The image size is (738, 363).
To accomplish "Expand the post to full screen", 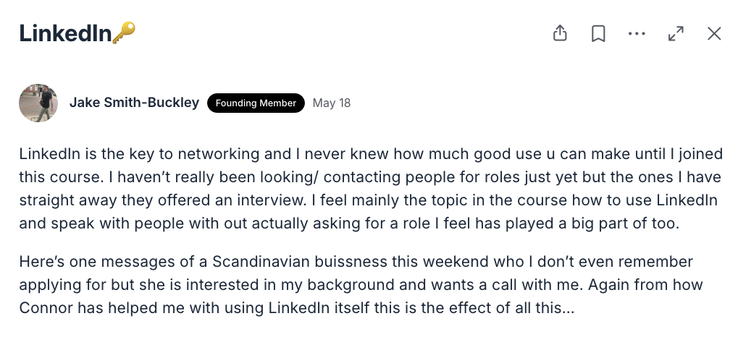I will tap(676, 33).
